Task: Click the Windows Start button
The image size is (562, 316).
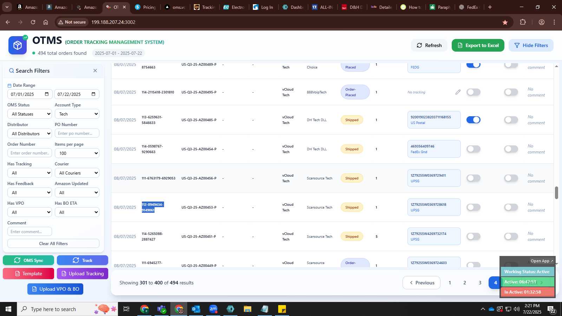Action: 8,309
